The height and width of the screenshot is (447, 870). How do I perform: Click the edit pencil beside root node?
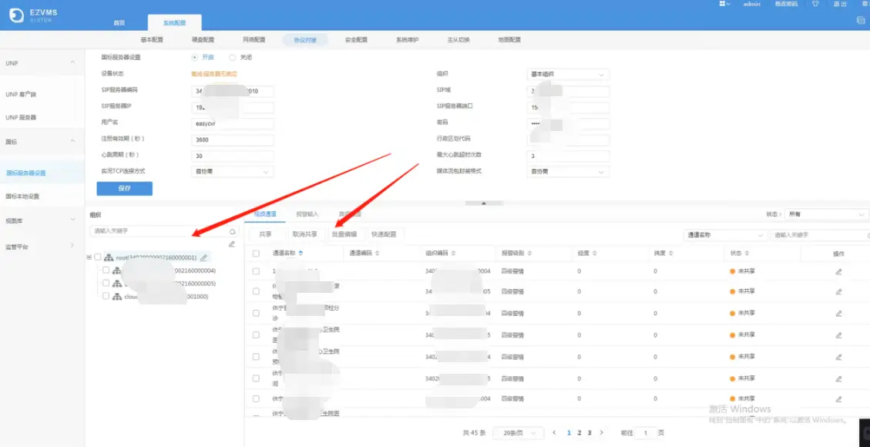tap(204, 257)
